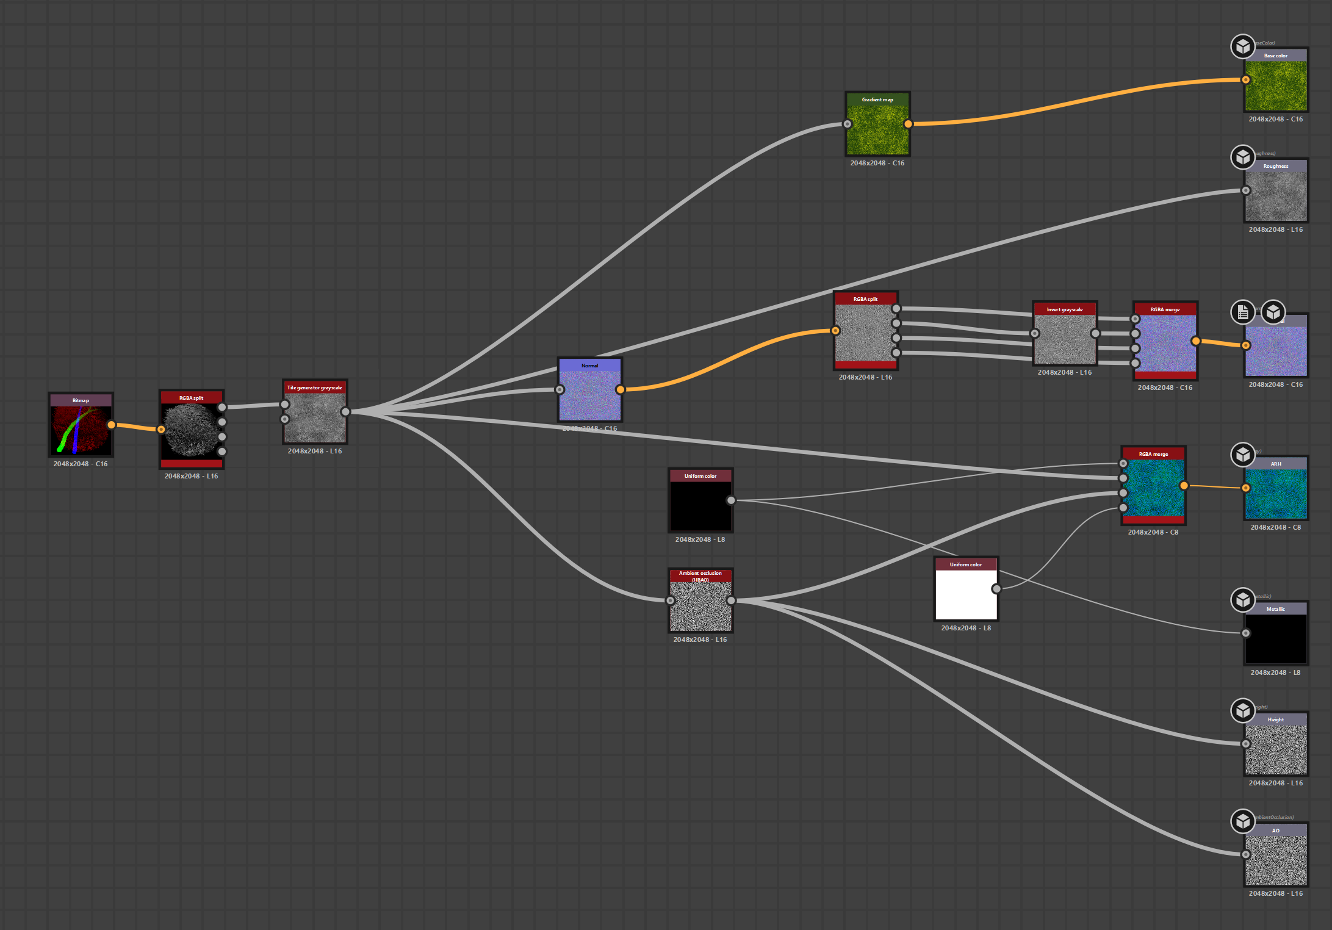Click the cube badge beside the document badge

[1273, 312]
